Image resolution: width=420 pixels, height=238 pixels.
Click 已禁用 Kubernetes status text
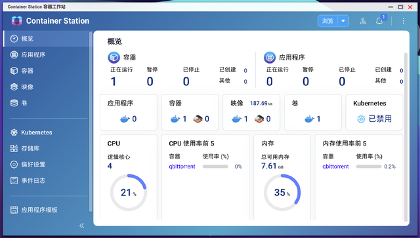[381, 119]
